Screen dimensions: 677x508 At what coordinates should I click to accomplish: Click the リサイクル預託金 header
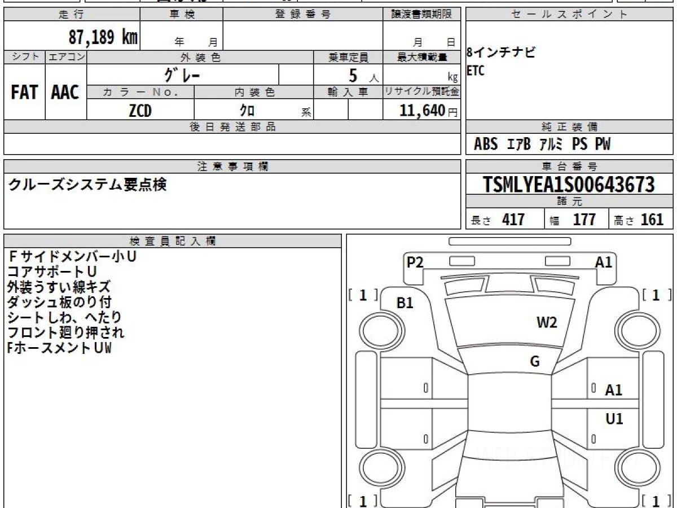point(422,91)
